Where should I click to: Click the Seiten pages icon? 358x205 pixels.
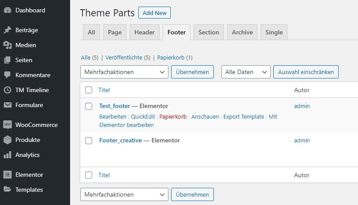(x=7, y=60)
